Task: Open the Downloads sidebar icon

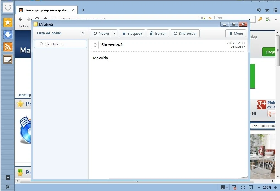Action: [x=8, y=35]
